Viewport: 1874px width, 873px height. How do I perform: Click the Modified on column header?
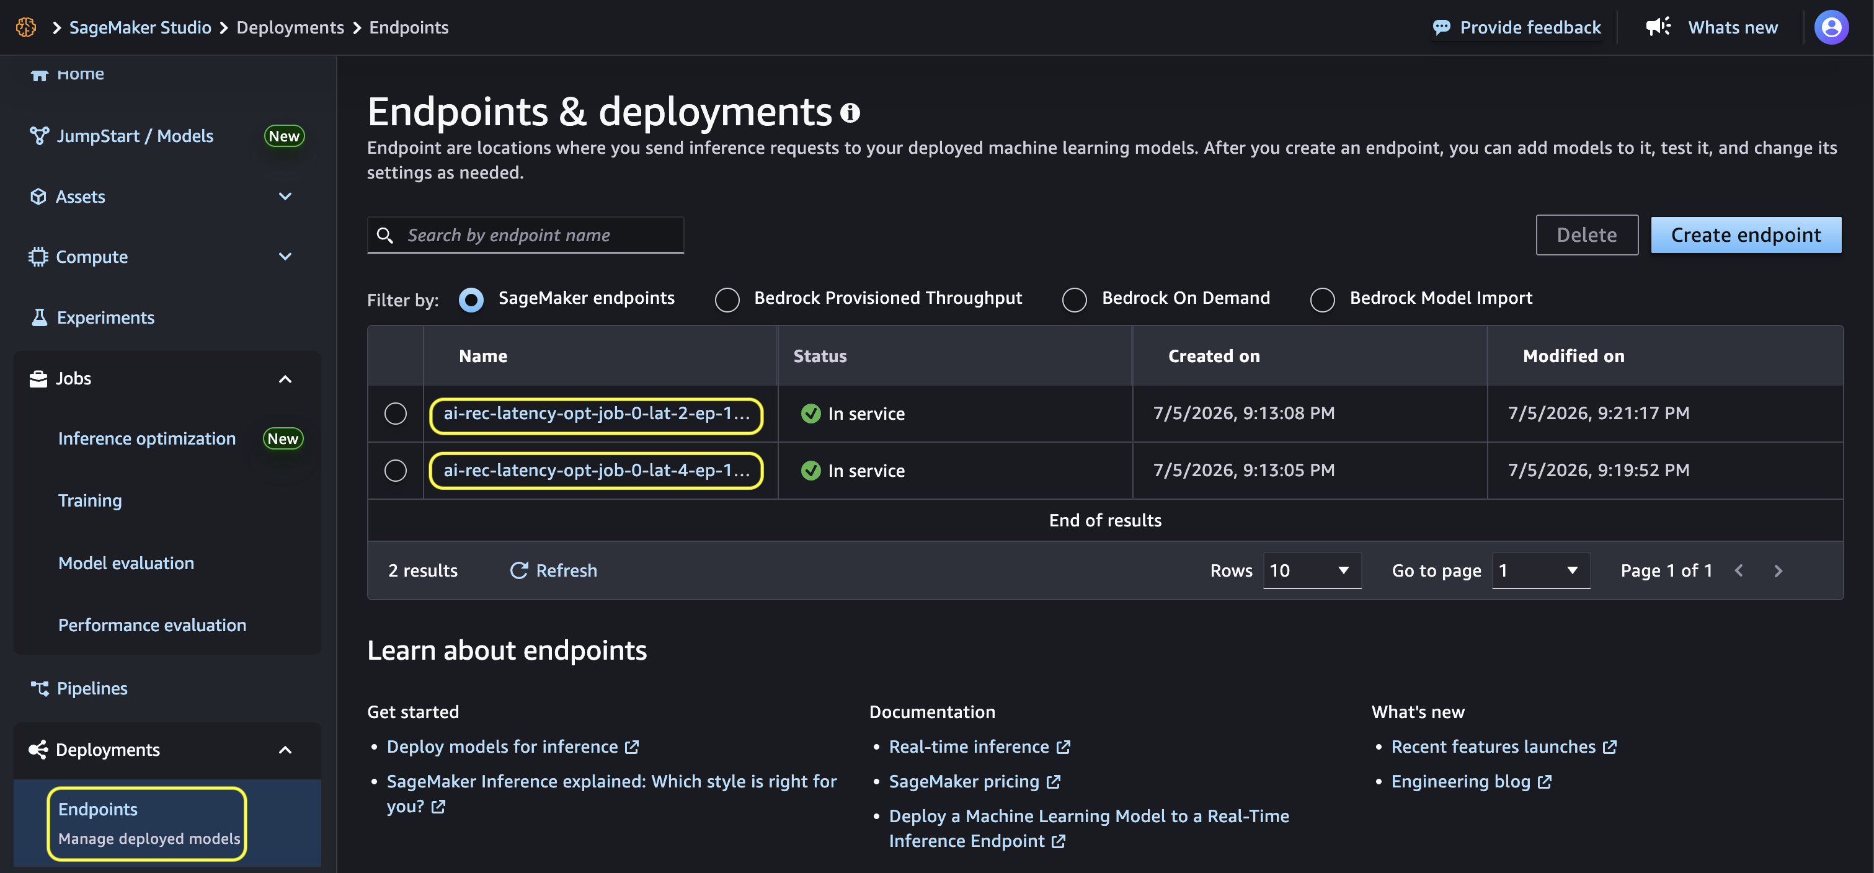tap(1573, 356)
